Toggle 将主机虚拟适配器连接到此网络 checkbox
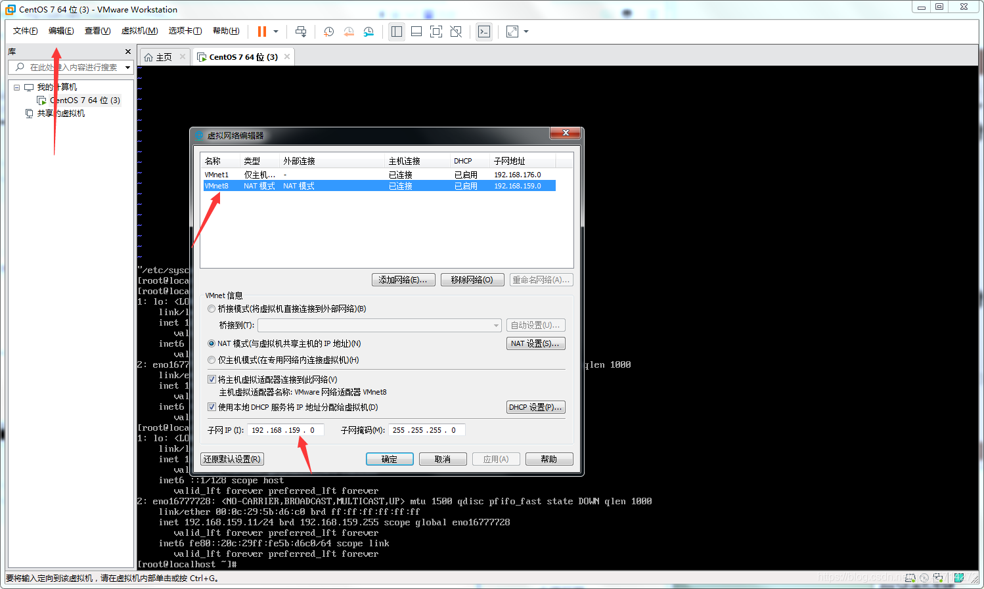This screenshot has width=984, height=589. pos(212,380)
